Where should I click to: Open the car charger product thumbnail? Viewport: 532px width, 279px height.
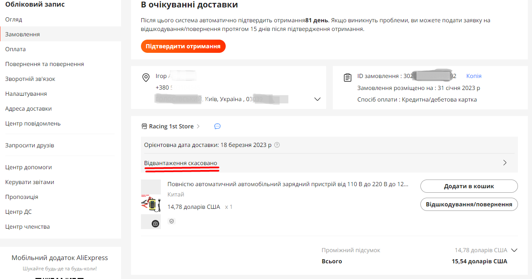(151, 204)
